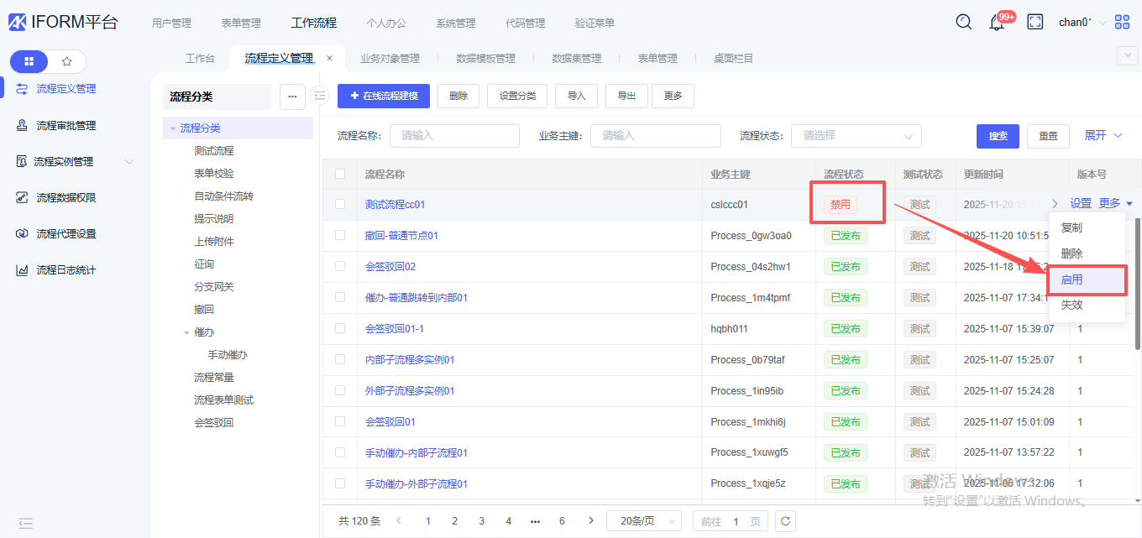
Task: Click the table's vertical scrollbar
Action: [1138, 285]
